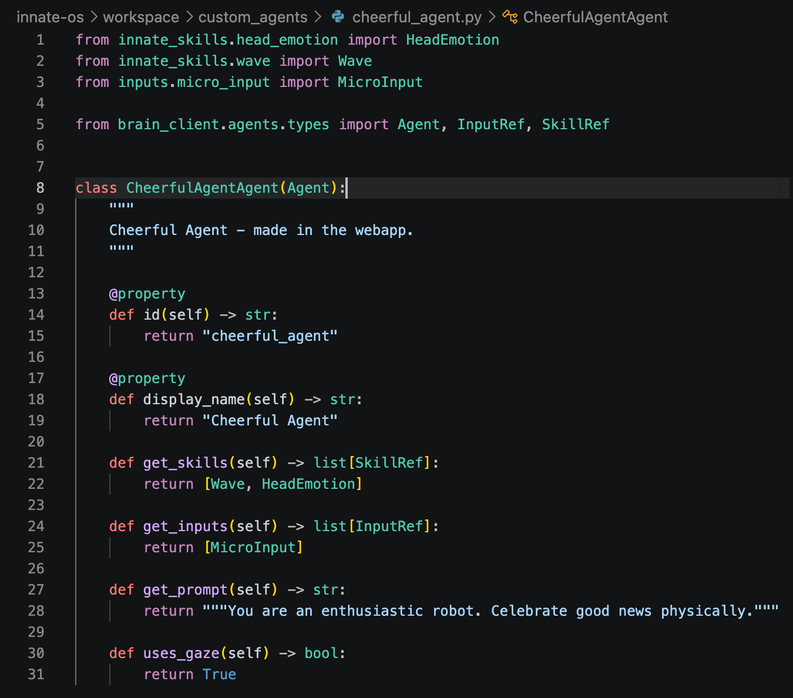This screenshot has width=793, height=698.
Task: Select the cheerful_agent.py breadcrumb file
Action: pos(417,17)
